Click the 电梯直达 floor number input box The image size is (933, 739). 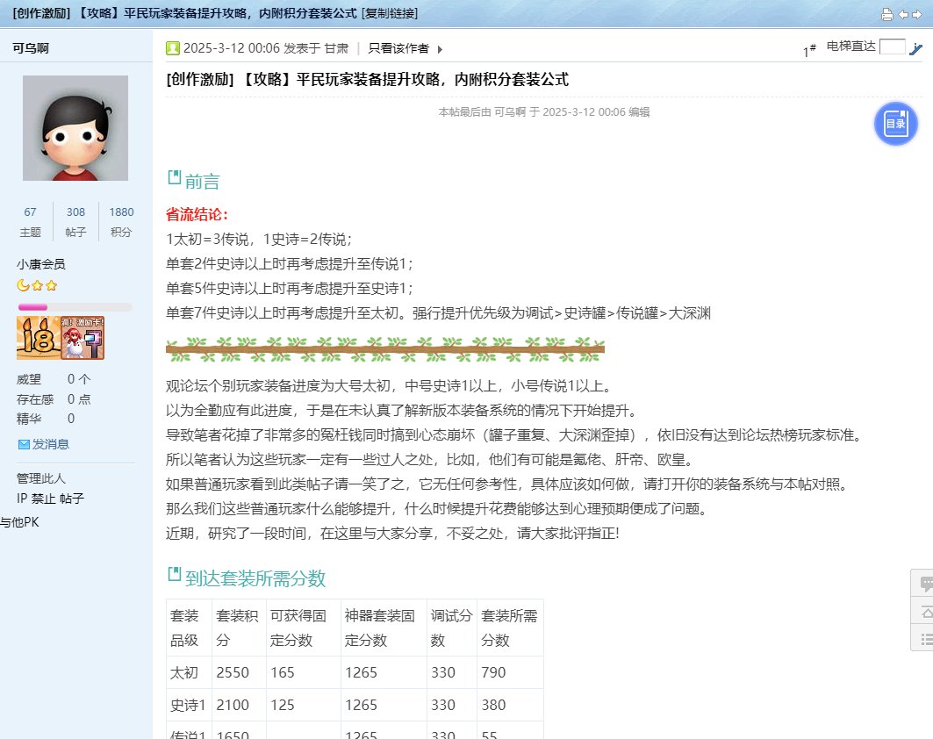pyautogui.click(x=892, y=47)
